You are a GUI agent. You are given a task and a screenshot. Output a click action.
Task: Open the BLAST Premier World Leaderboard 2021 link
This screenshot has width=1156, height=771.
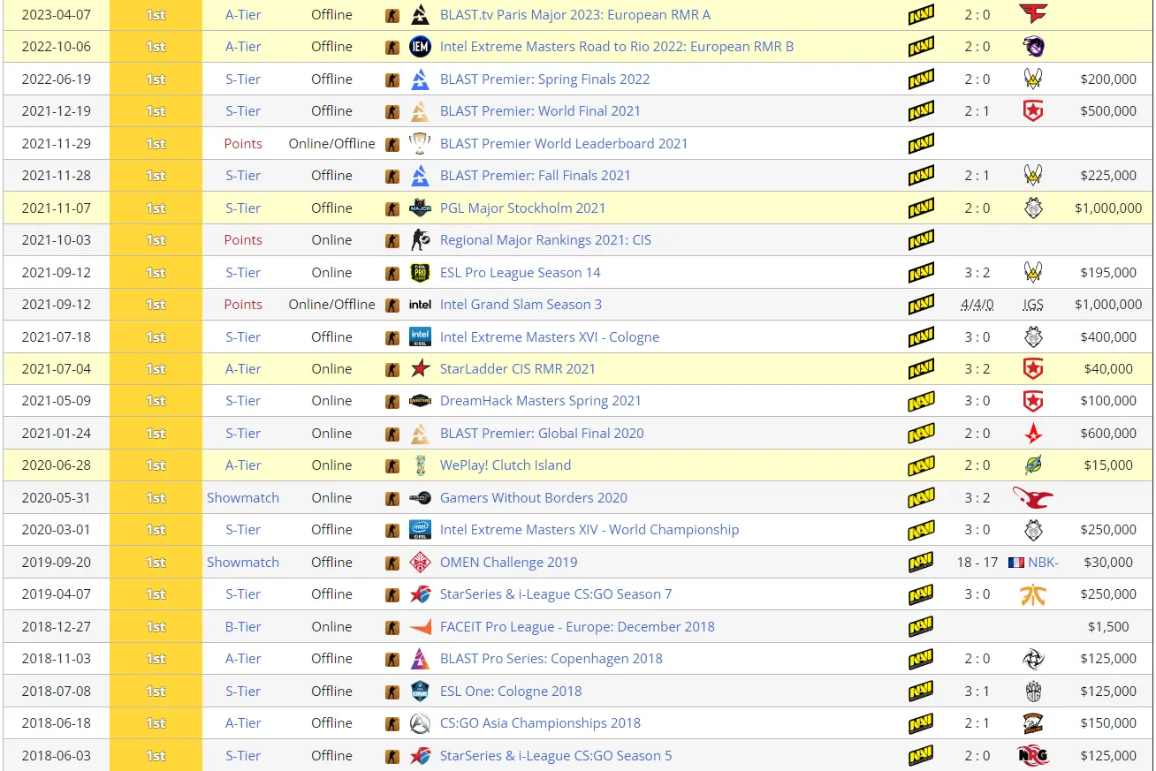pos(564,143)
